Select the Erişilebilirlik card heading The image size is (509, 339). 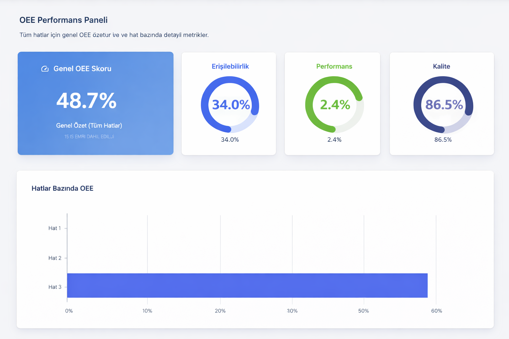[x=230, y=66]
